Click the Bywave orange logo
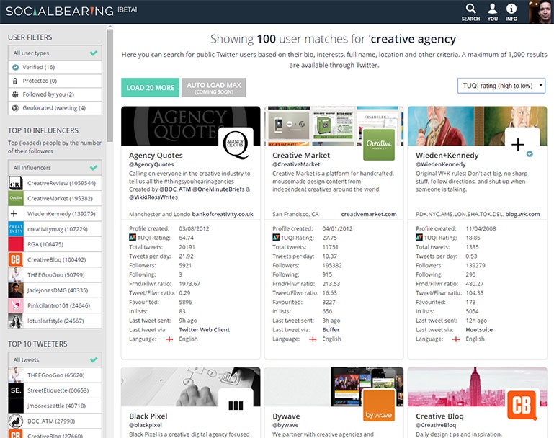Viewport: 554px width, 438px height. tap(379, 405)
